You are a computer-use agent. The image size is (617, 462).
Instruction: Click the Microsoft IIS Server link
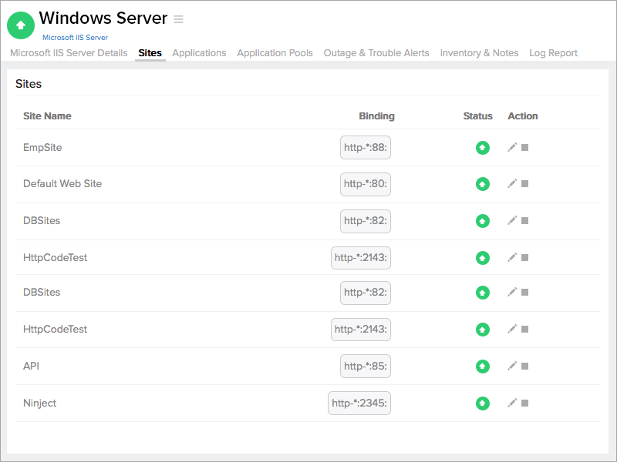click(x=75, y=37)
